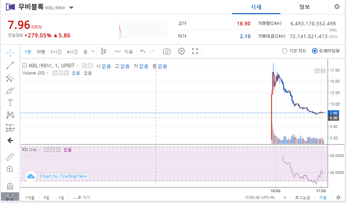Open bottom-right chart scale settings gear

point(338,197)
